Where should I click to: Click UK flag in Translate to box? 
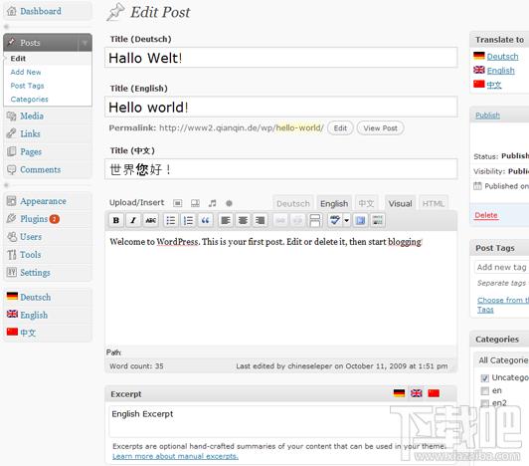[x=479, y=70]
